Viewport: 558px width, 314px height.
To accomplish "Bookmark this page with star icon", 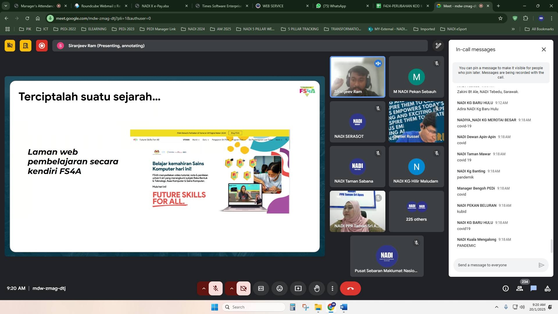I will 500,18.
